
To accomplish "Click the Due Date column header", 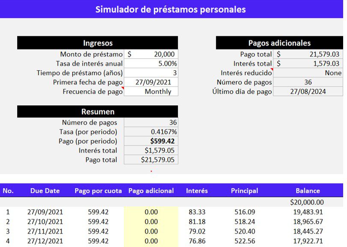I will click(45, 190).
